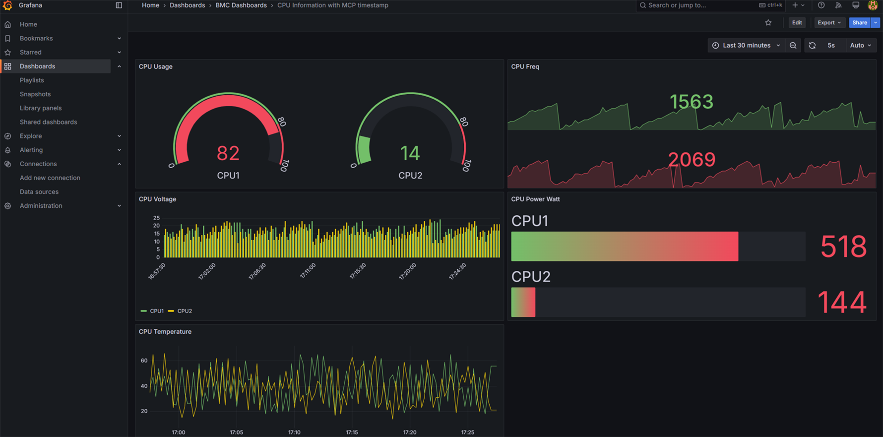Open the help question mark icon
Viewport: 883px width, 437px height.
tap(821, 5)
